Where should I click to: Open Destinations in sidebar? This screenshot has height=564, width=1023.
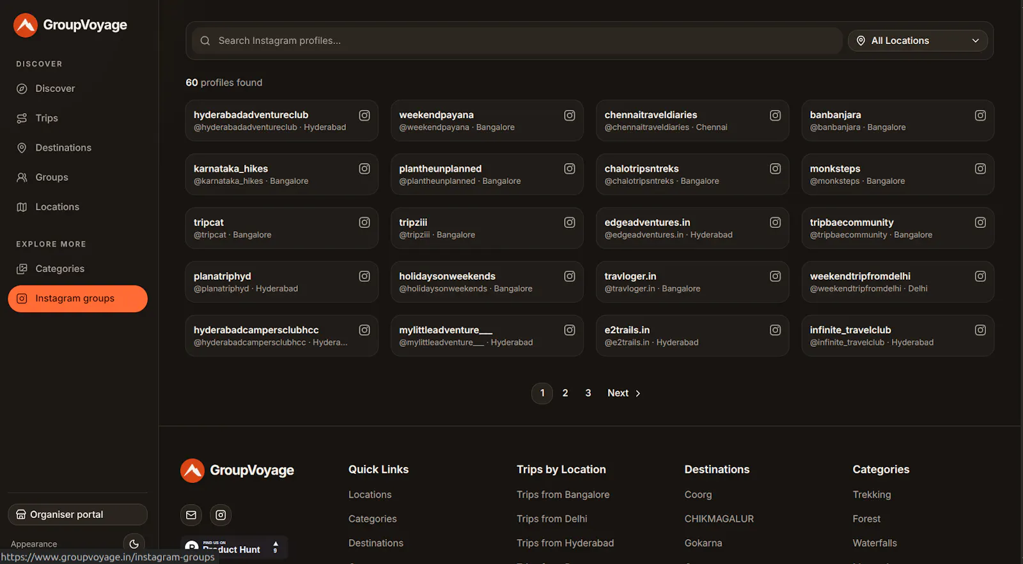pos(77,148)
